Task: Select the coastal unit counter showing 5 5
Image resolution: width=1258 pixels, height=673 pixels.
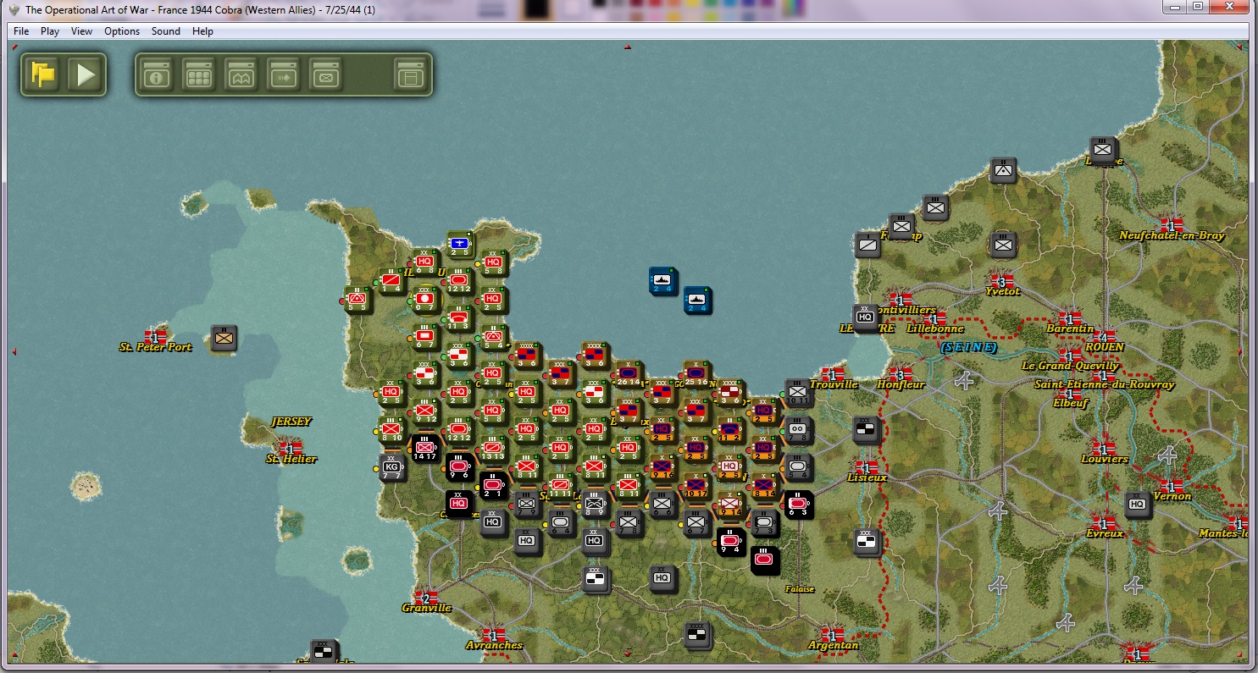Action: tap(358, 300)
